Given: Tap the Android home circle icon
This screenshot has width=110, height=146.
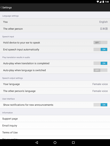Looking at the screenshot, I should pos(55,143).
